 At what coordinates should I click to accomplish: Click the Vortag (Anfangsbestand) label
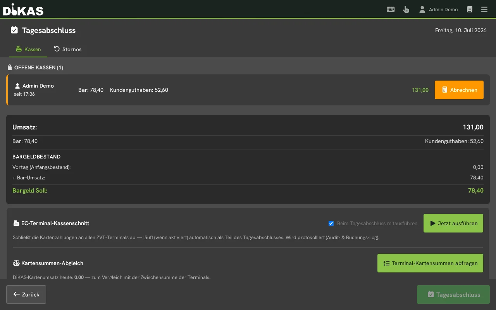tap(41, 167)
